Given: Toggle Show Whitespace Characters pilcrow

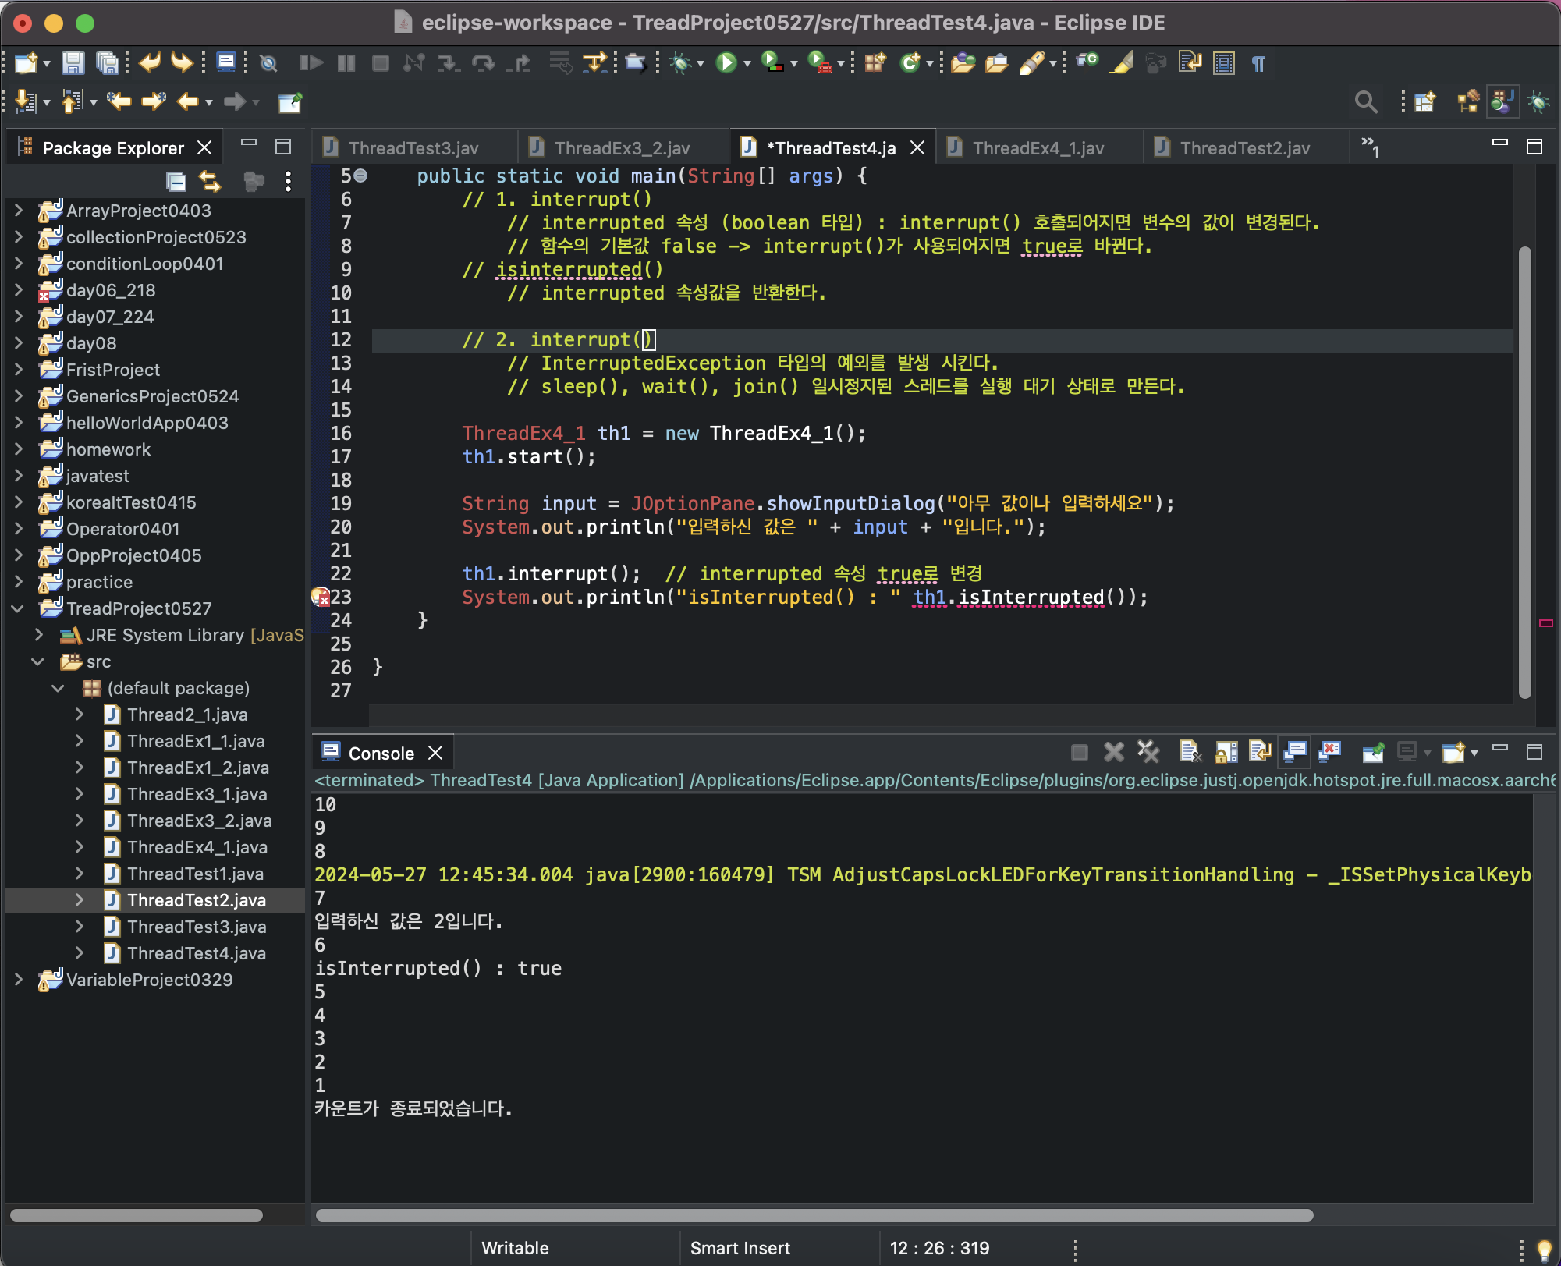Looking at the screenshot, I should 1258,63.
